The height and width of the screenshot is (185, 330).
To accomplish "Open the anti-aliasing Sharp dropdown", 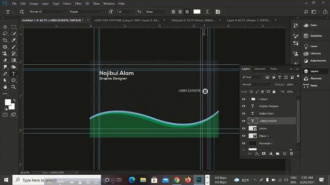I will pos(165,12).
